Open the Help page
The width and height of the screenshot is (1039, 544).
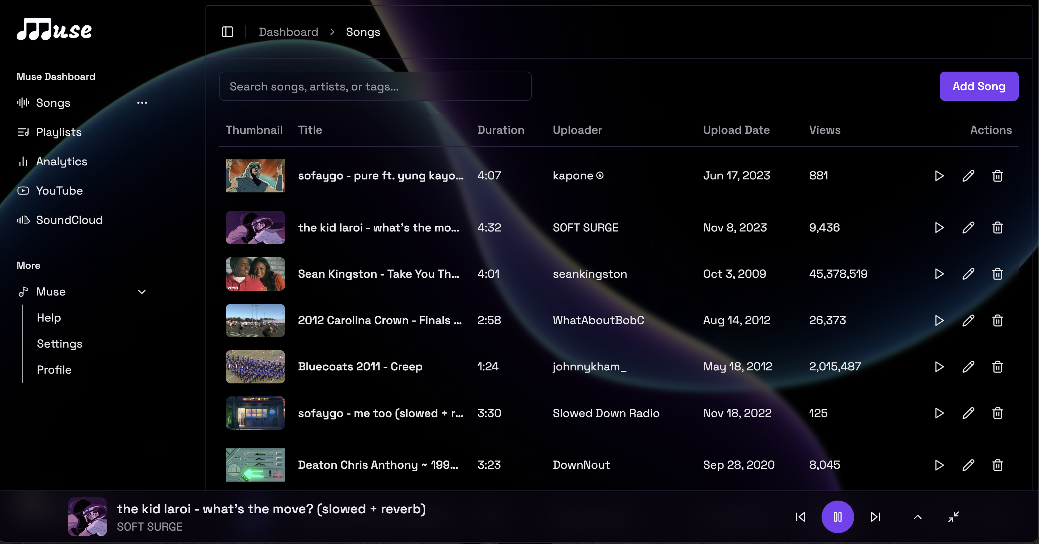point(49,318)
